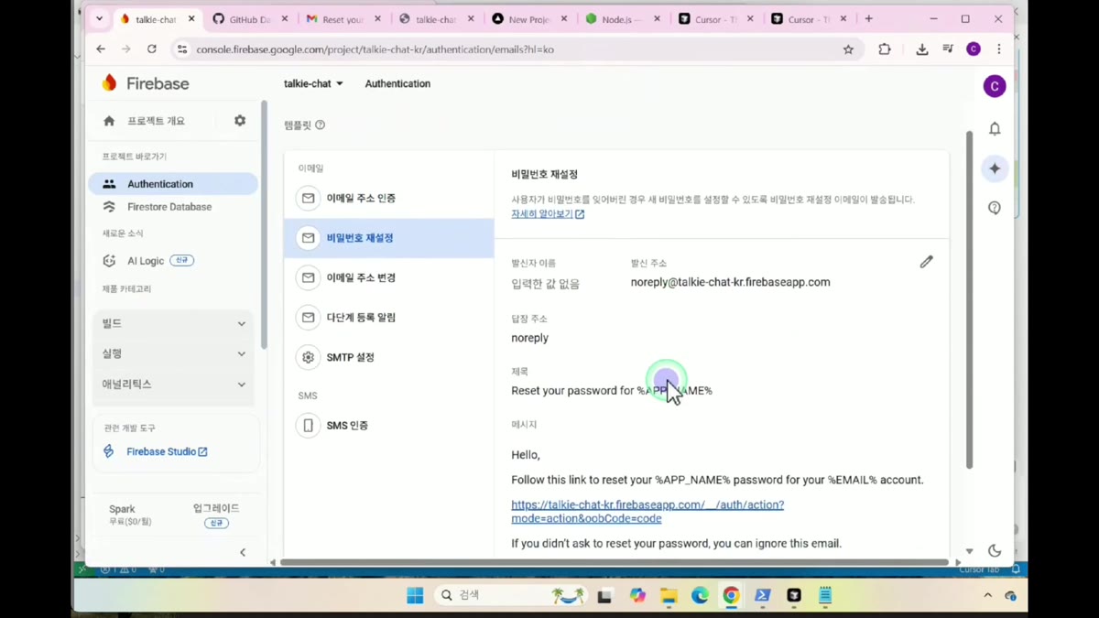Click the 프로젝트 개요 home icon
1099x618 pixels.
(x=109, y=121)
